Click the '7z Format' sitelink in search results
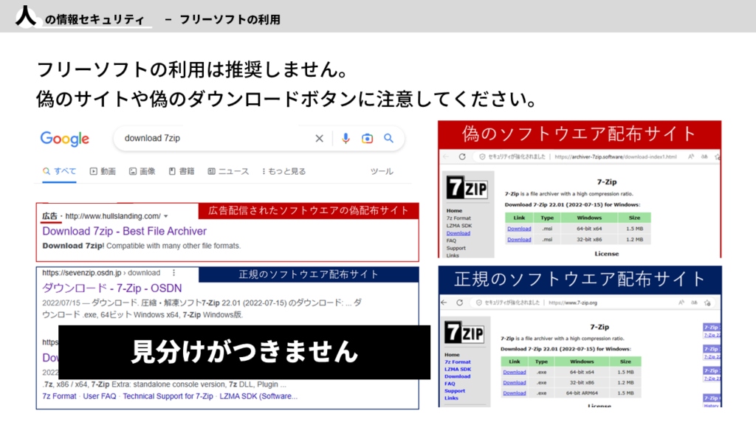The width and height of the screenshot is (756, 425). [59, 396]
